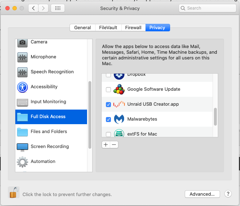Enable Google Software Update checkbox

tap(108, 90)
